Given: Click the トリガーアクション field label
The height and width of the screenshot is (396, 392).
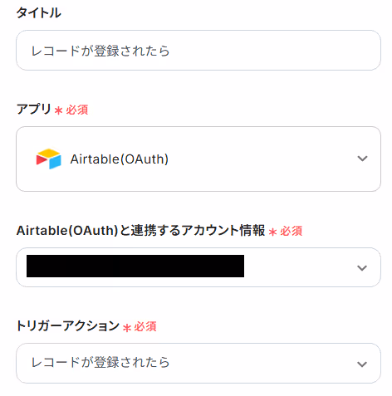Looking at the screenshot, I should click(68, 325).
